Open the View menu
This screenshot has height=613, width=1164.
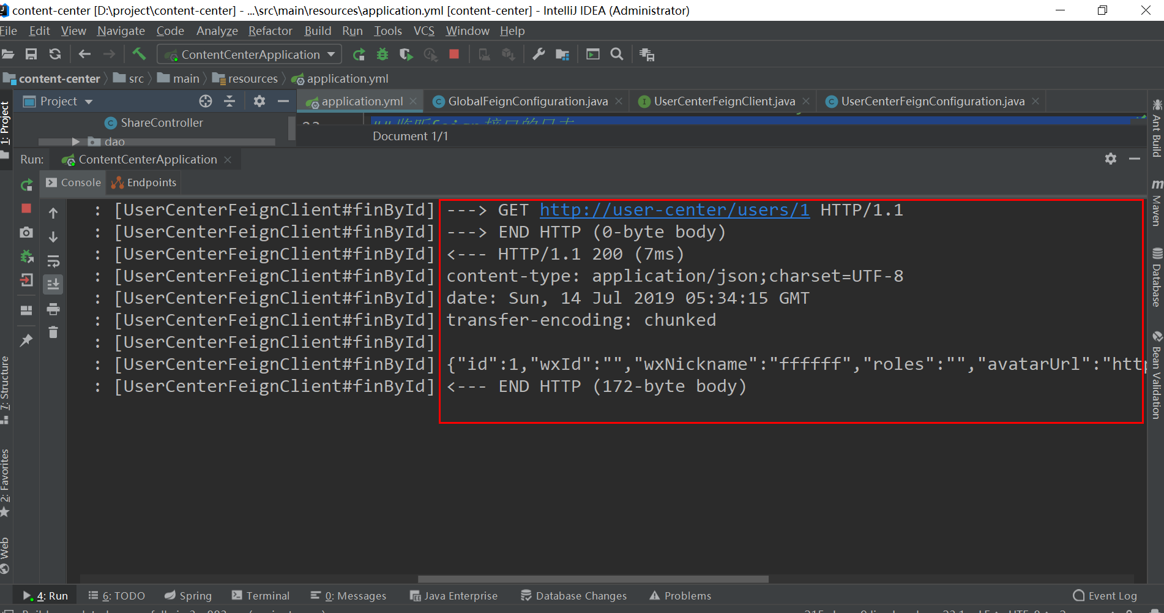73,31
